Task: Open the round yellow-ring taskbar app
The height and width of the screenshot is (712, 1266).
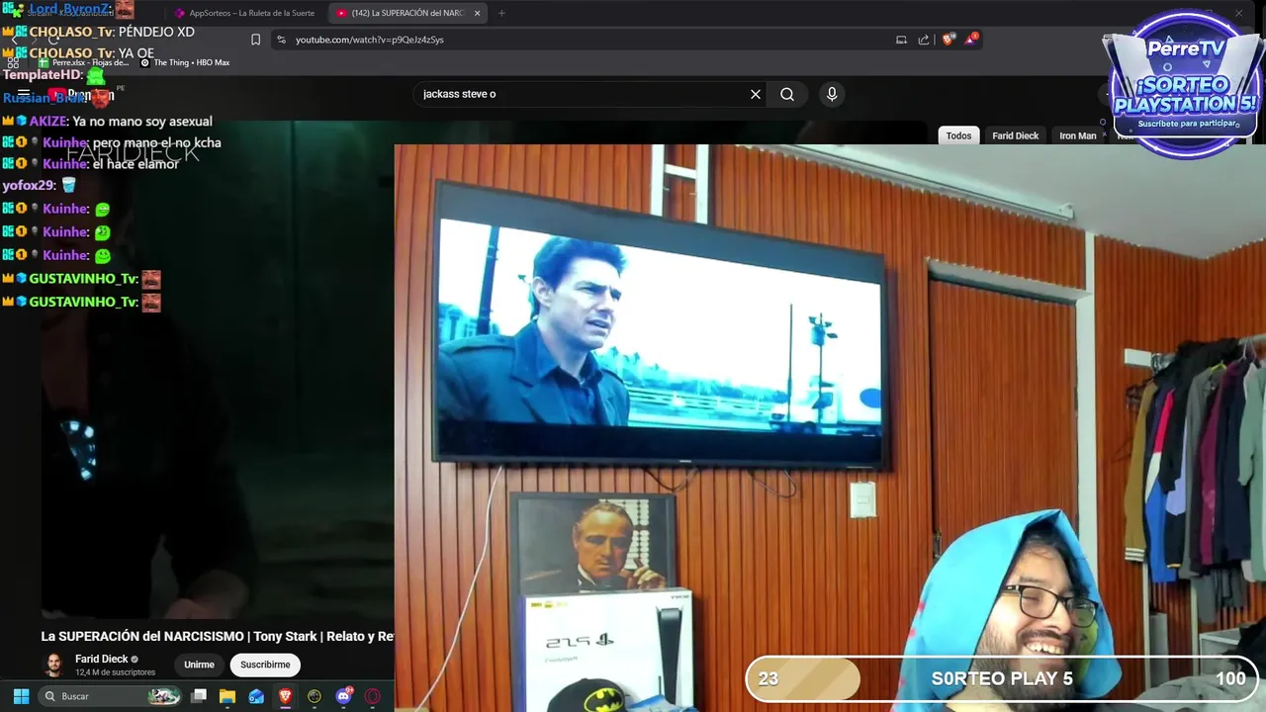Action: 315,696
